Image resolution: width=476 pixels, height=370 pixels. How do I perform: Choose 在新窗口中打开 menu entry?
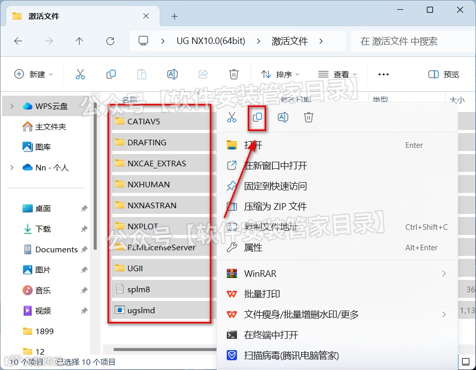[x=337, y=165]
